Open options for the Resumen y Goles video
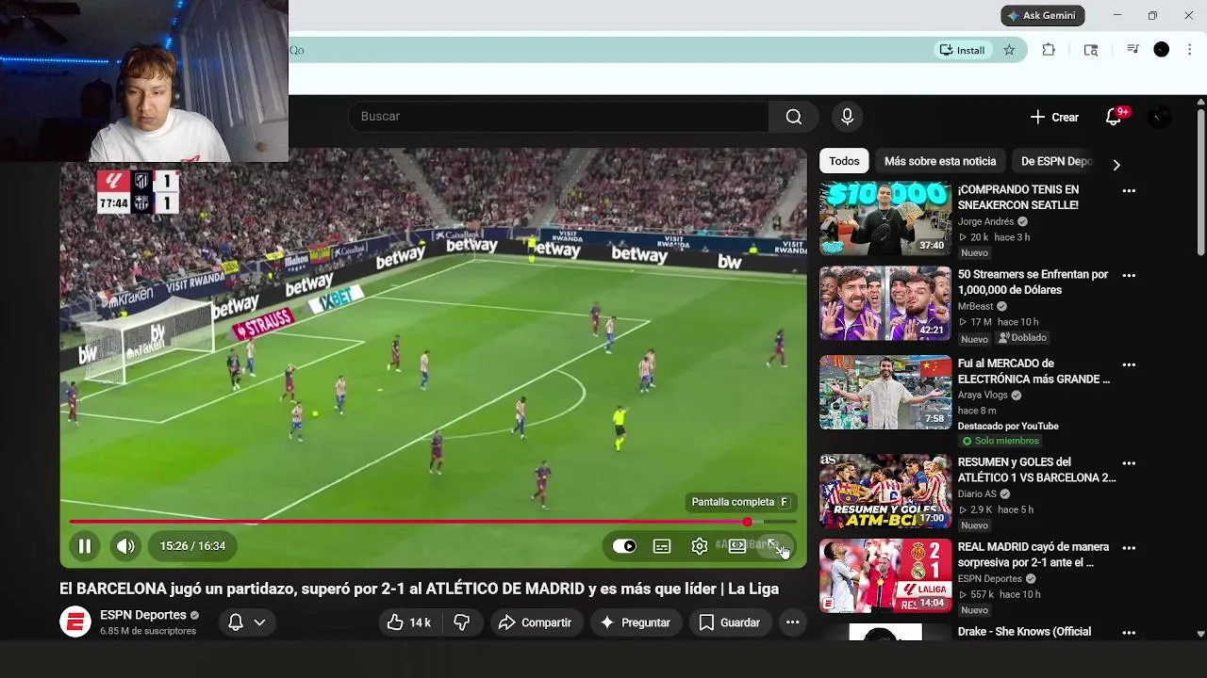 1129,463
